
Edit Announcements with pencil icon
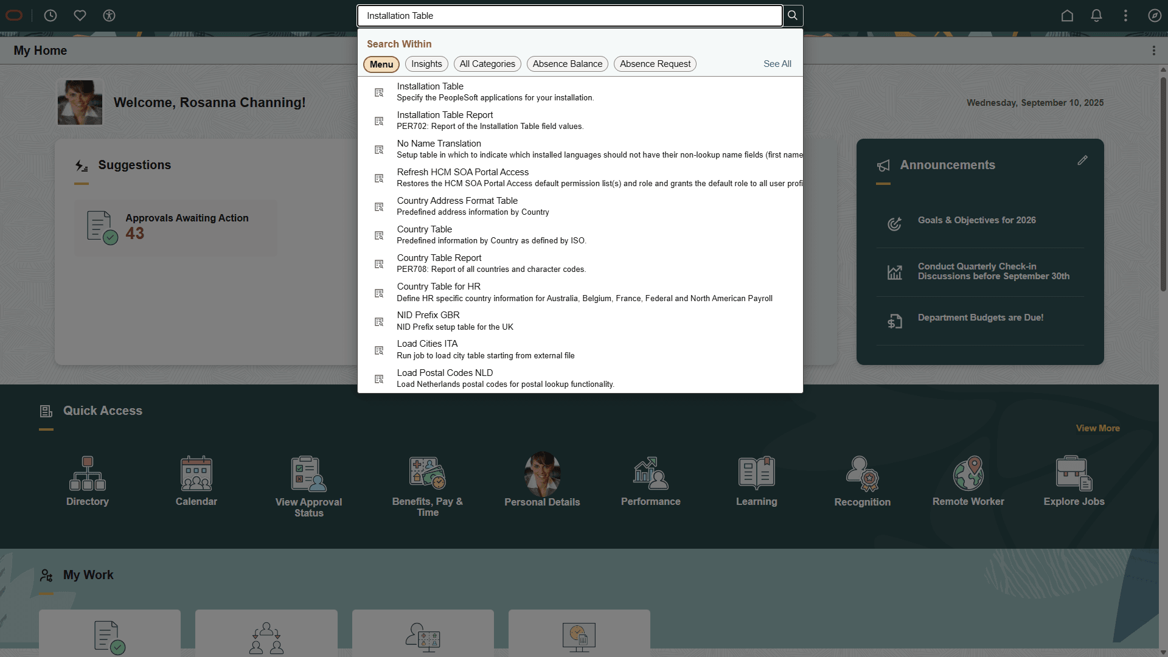point(1082,161)
